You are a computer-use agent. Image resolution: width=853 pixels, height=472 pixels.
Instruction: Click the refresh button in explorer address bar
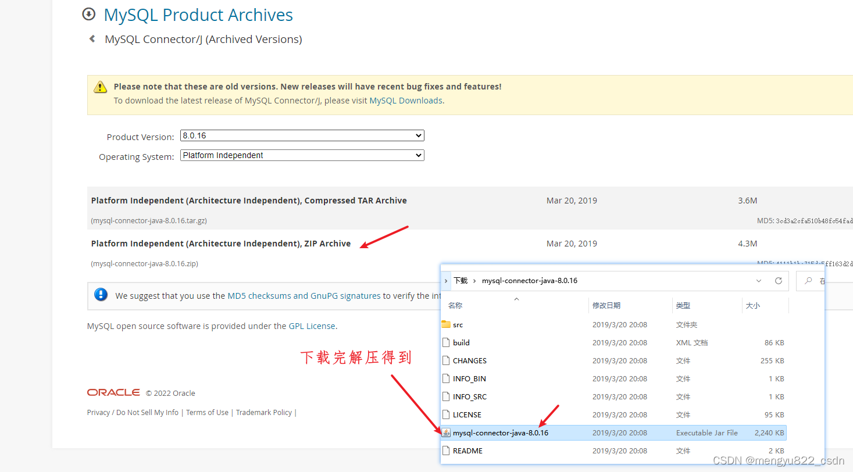pyautogui.click(x=779, y=280)
